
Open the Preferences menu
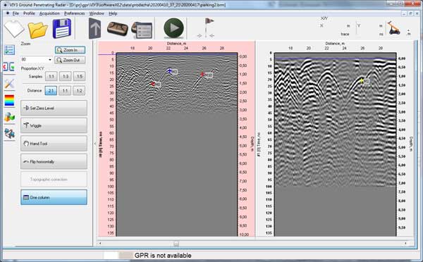(x=75, y=13)
